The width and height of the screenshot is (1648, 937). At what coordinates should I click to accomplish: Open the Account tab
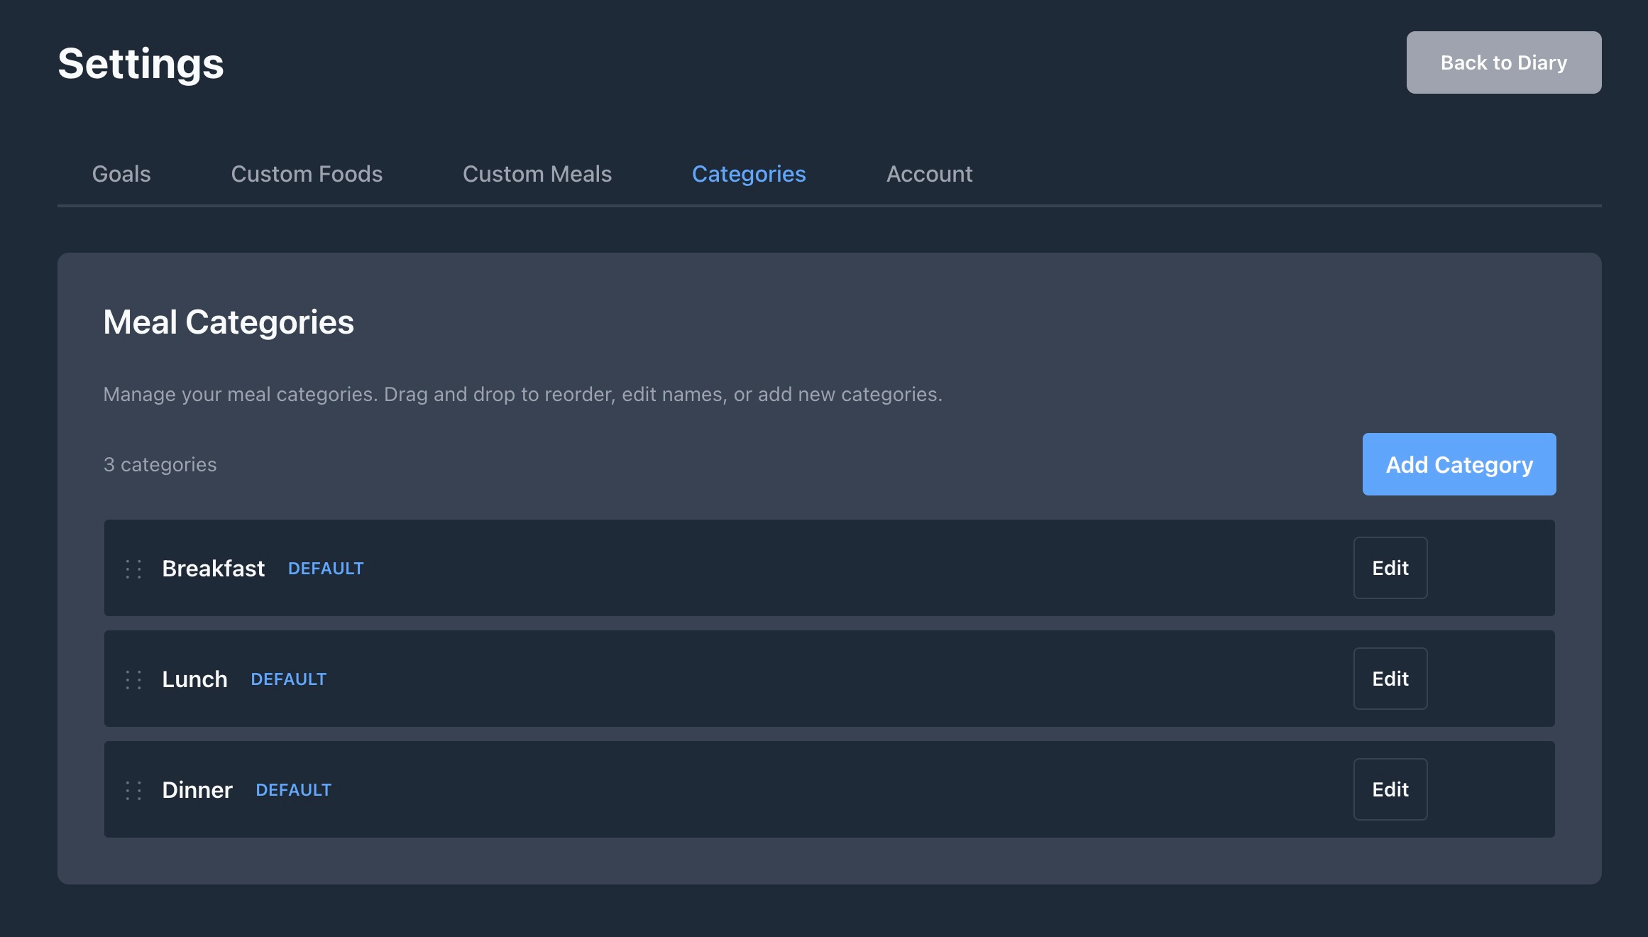[929, 174]
